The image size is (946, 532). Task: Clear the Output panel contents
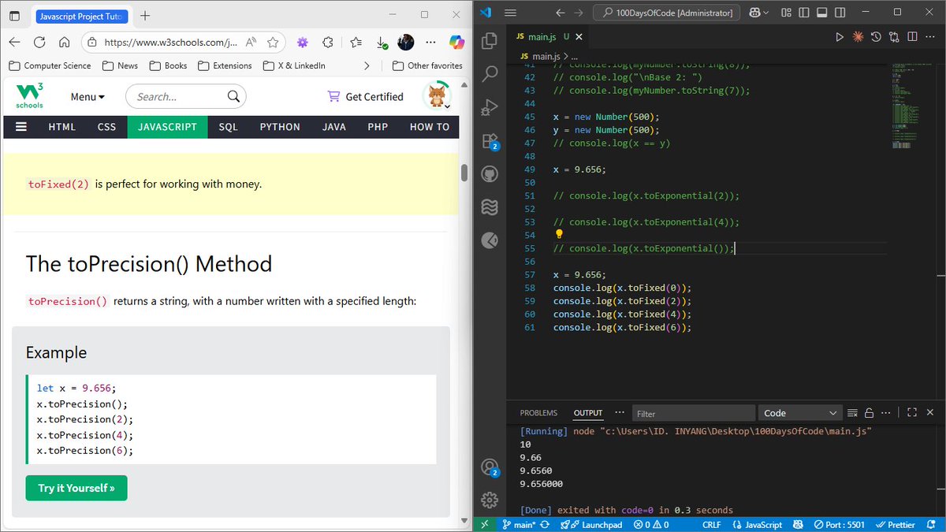point(852,413)
